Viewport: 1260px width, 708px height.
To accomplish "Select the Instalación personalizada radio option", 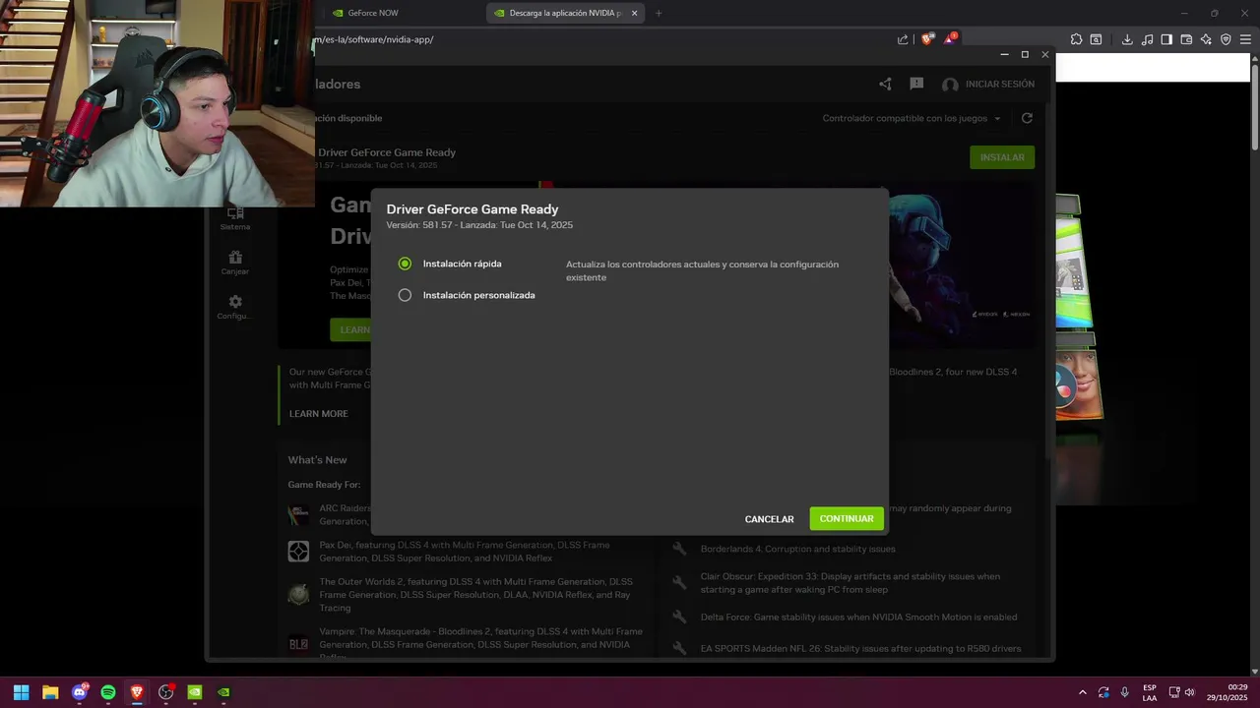I will click(405, 295).
